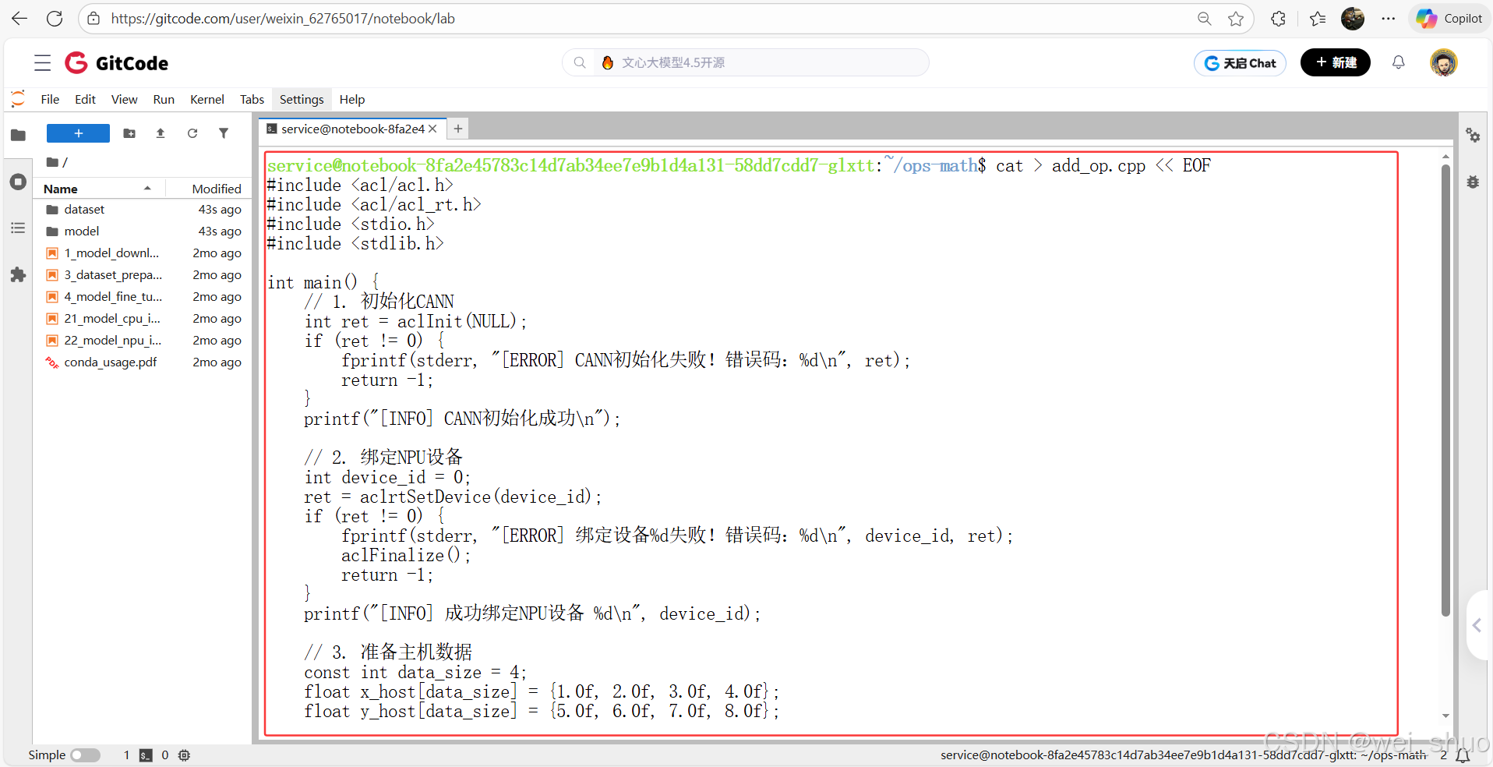This screenshot has width=1493, height=767.
Task: Open the browser zoom magnifier icon
Action: point(1205,19)
